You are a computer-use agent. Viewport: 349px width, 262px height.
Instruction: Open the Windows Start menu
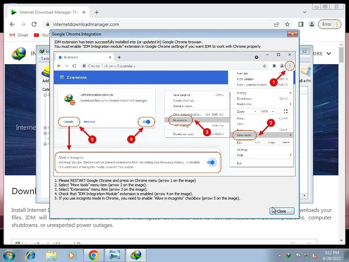(9, 255)
